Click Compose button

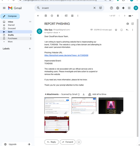click(10, 16)
